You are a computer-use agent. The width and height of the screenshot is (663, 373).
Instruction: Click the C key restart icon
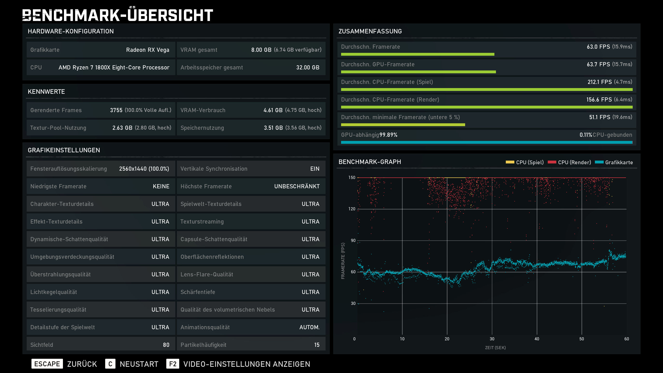[110, 364]
